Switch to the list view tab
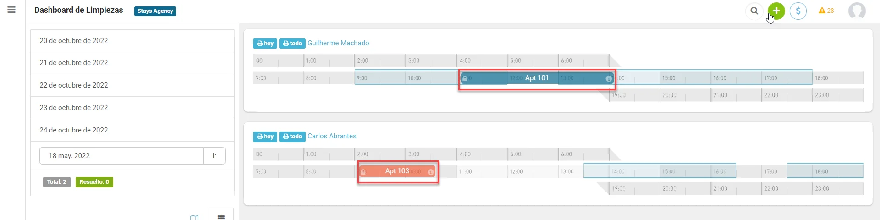The image size is (880, 220). tap(221, 217)
